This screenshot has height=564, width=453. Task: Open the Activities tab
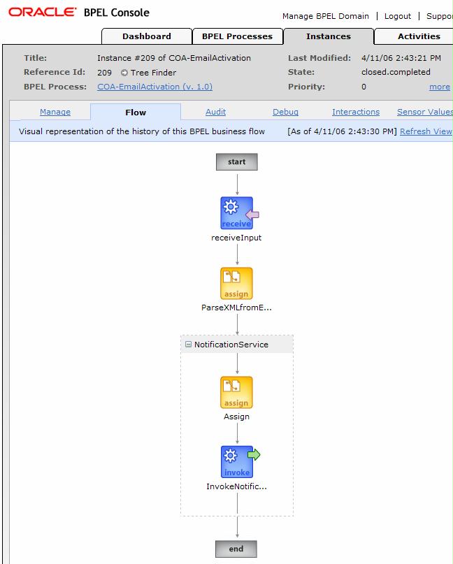point(419,36)
